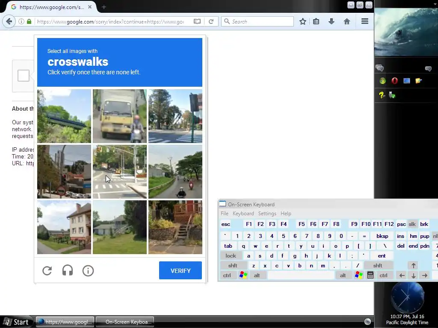
Task: Select the green bridge captcha image
Action: (x=64, y=116)
